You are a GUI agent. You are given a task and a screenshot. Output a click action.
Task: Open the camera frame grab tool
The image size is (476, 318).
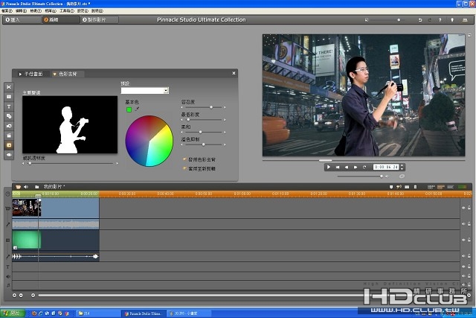(x=9, y=126)
